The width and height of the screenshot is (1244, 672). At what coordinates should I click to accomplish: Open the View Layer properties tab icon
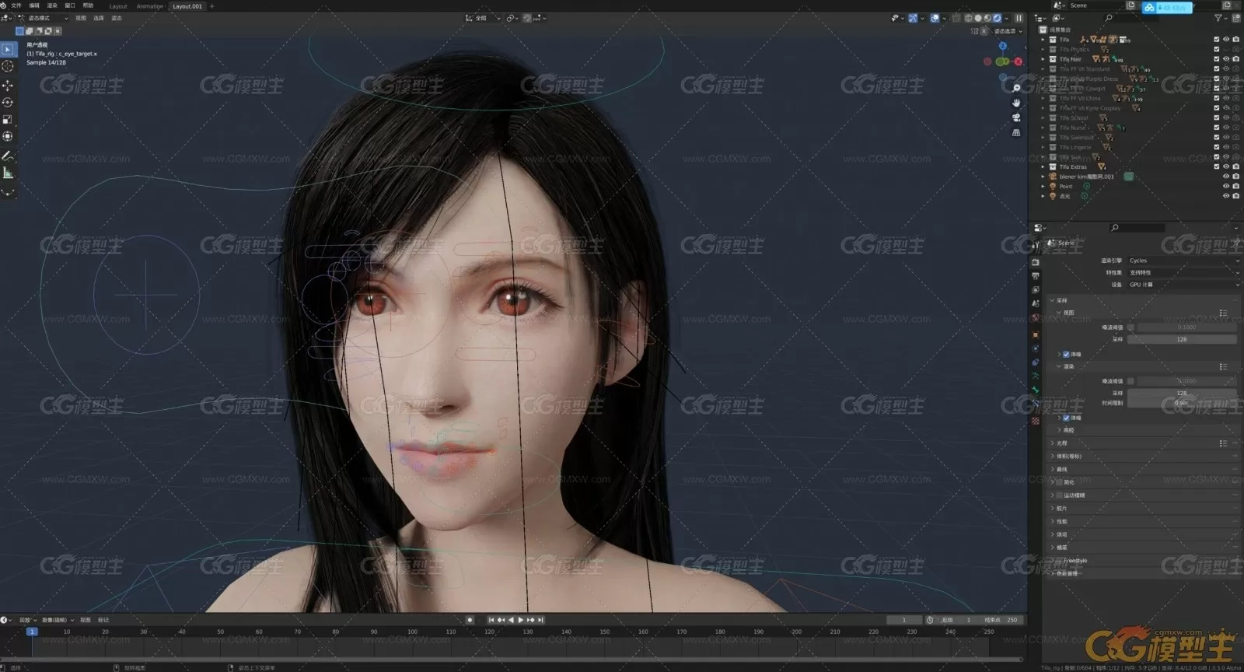1036,290
